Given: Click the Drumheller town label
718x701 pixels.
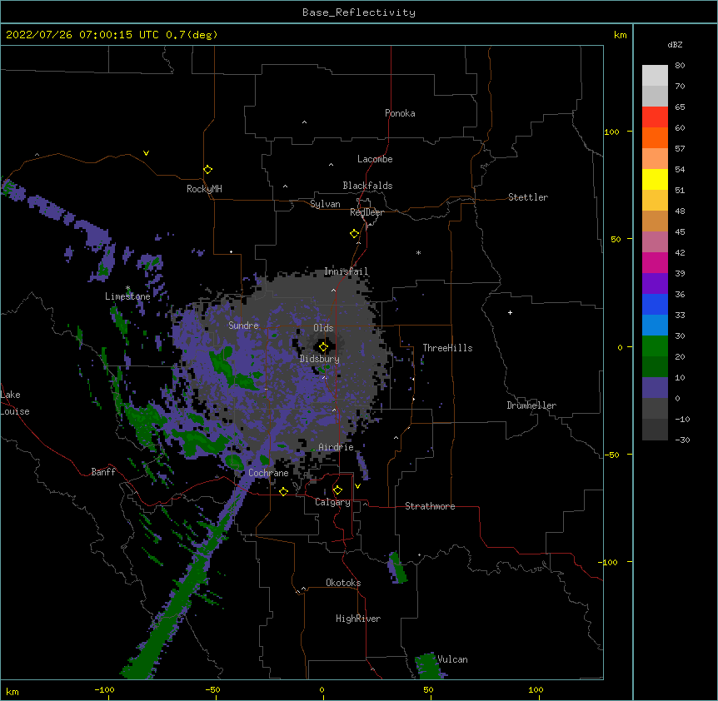Looking at the screenshot, I should (x=531, y=405).
